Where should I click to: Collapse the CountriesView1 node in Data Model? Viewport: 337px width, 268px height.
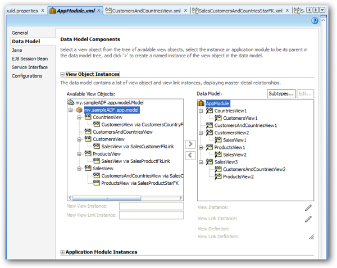201,111
